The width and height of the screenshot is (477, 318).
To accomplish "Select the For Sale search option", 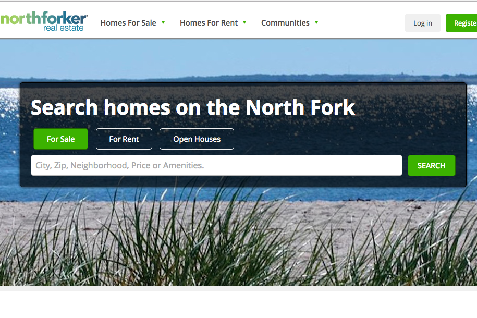I will click(x=60, y=139).
